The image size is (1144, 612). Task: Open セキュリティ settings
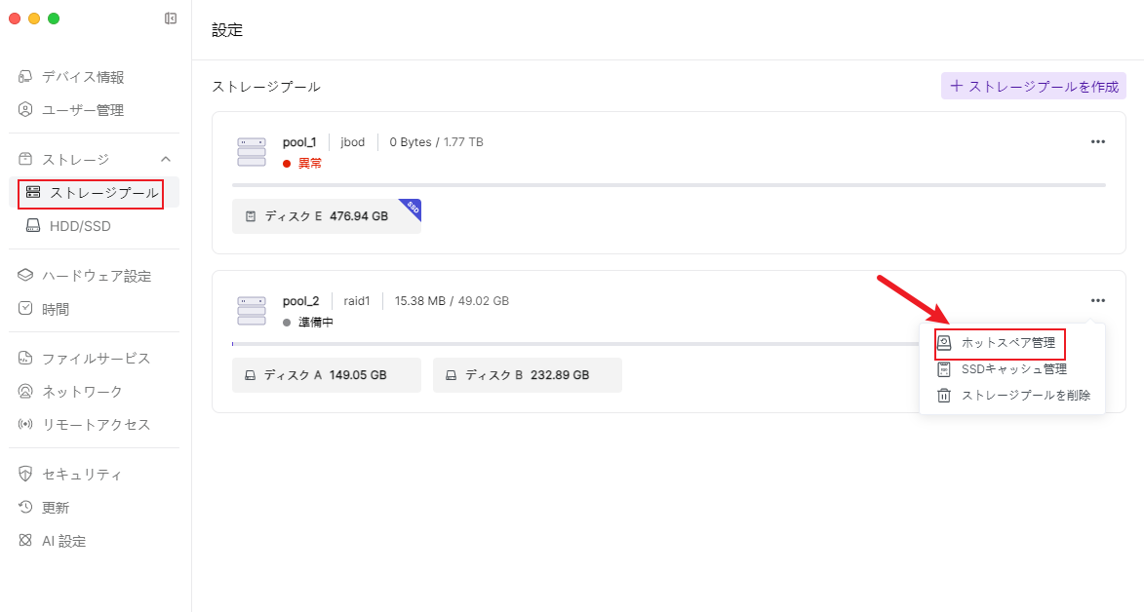click(82, 475)
